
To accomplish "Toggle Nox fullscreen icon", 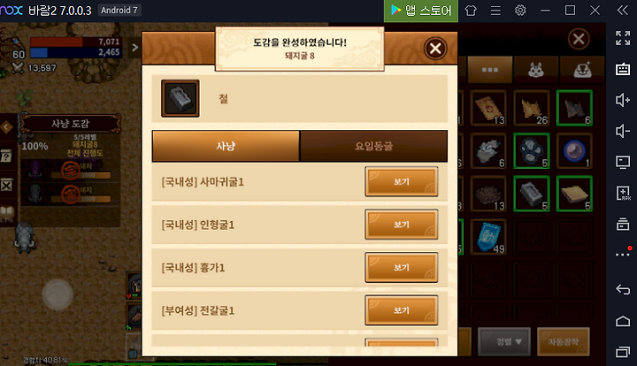I will 622,38.
